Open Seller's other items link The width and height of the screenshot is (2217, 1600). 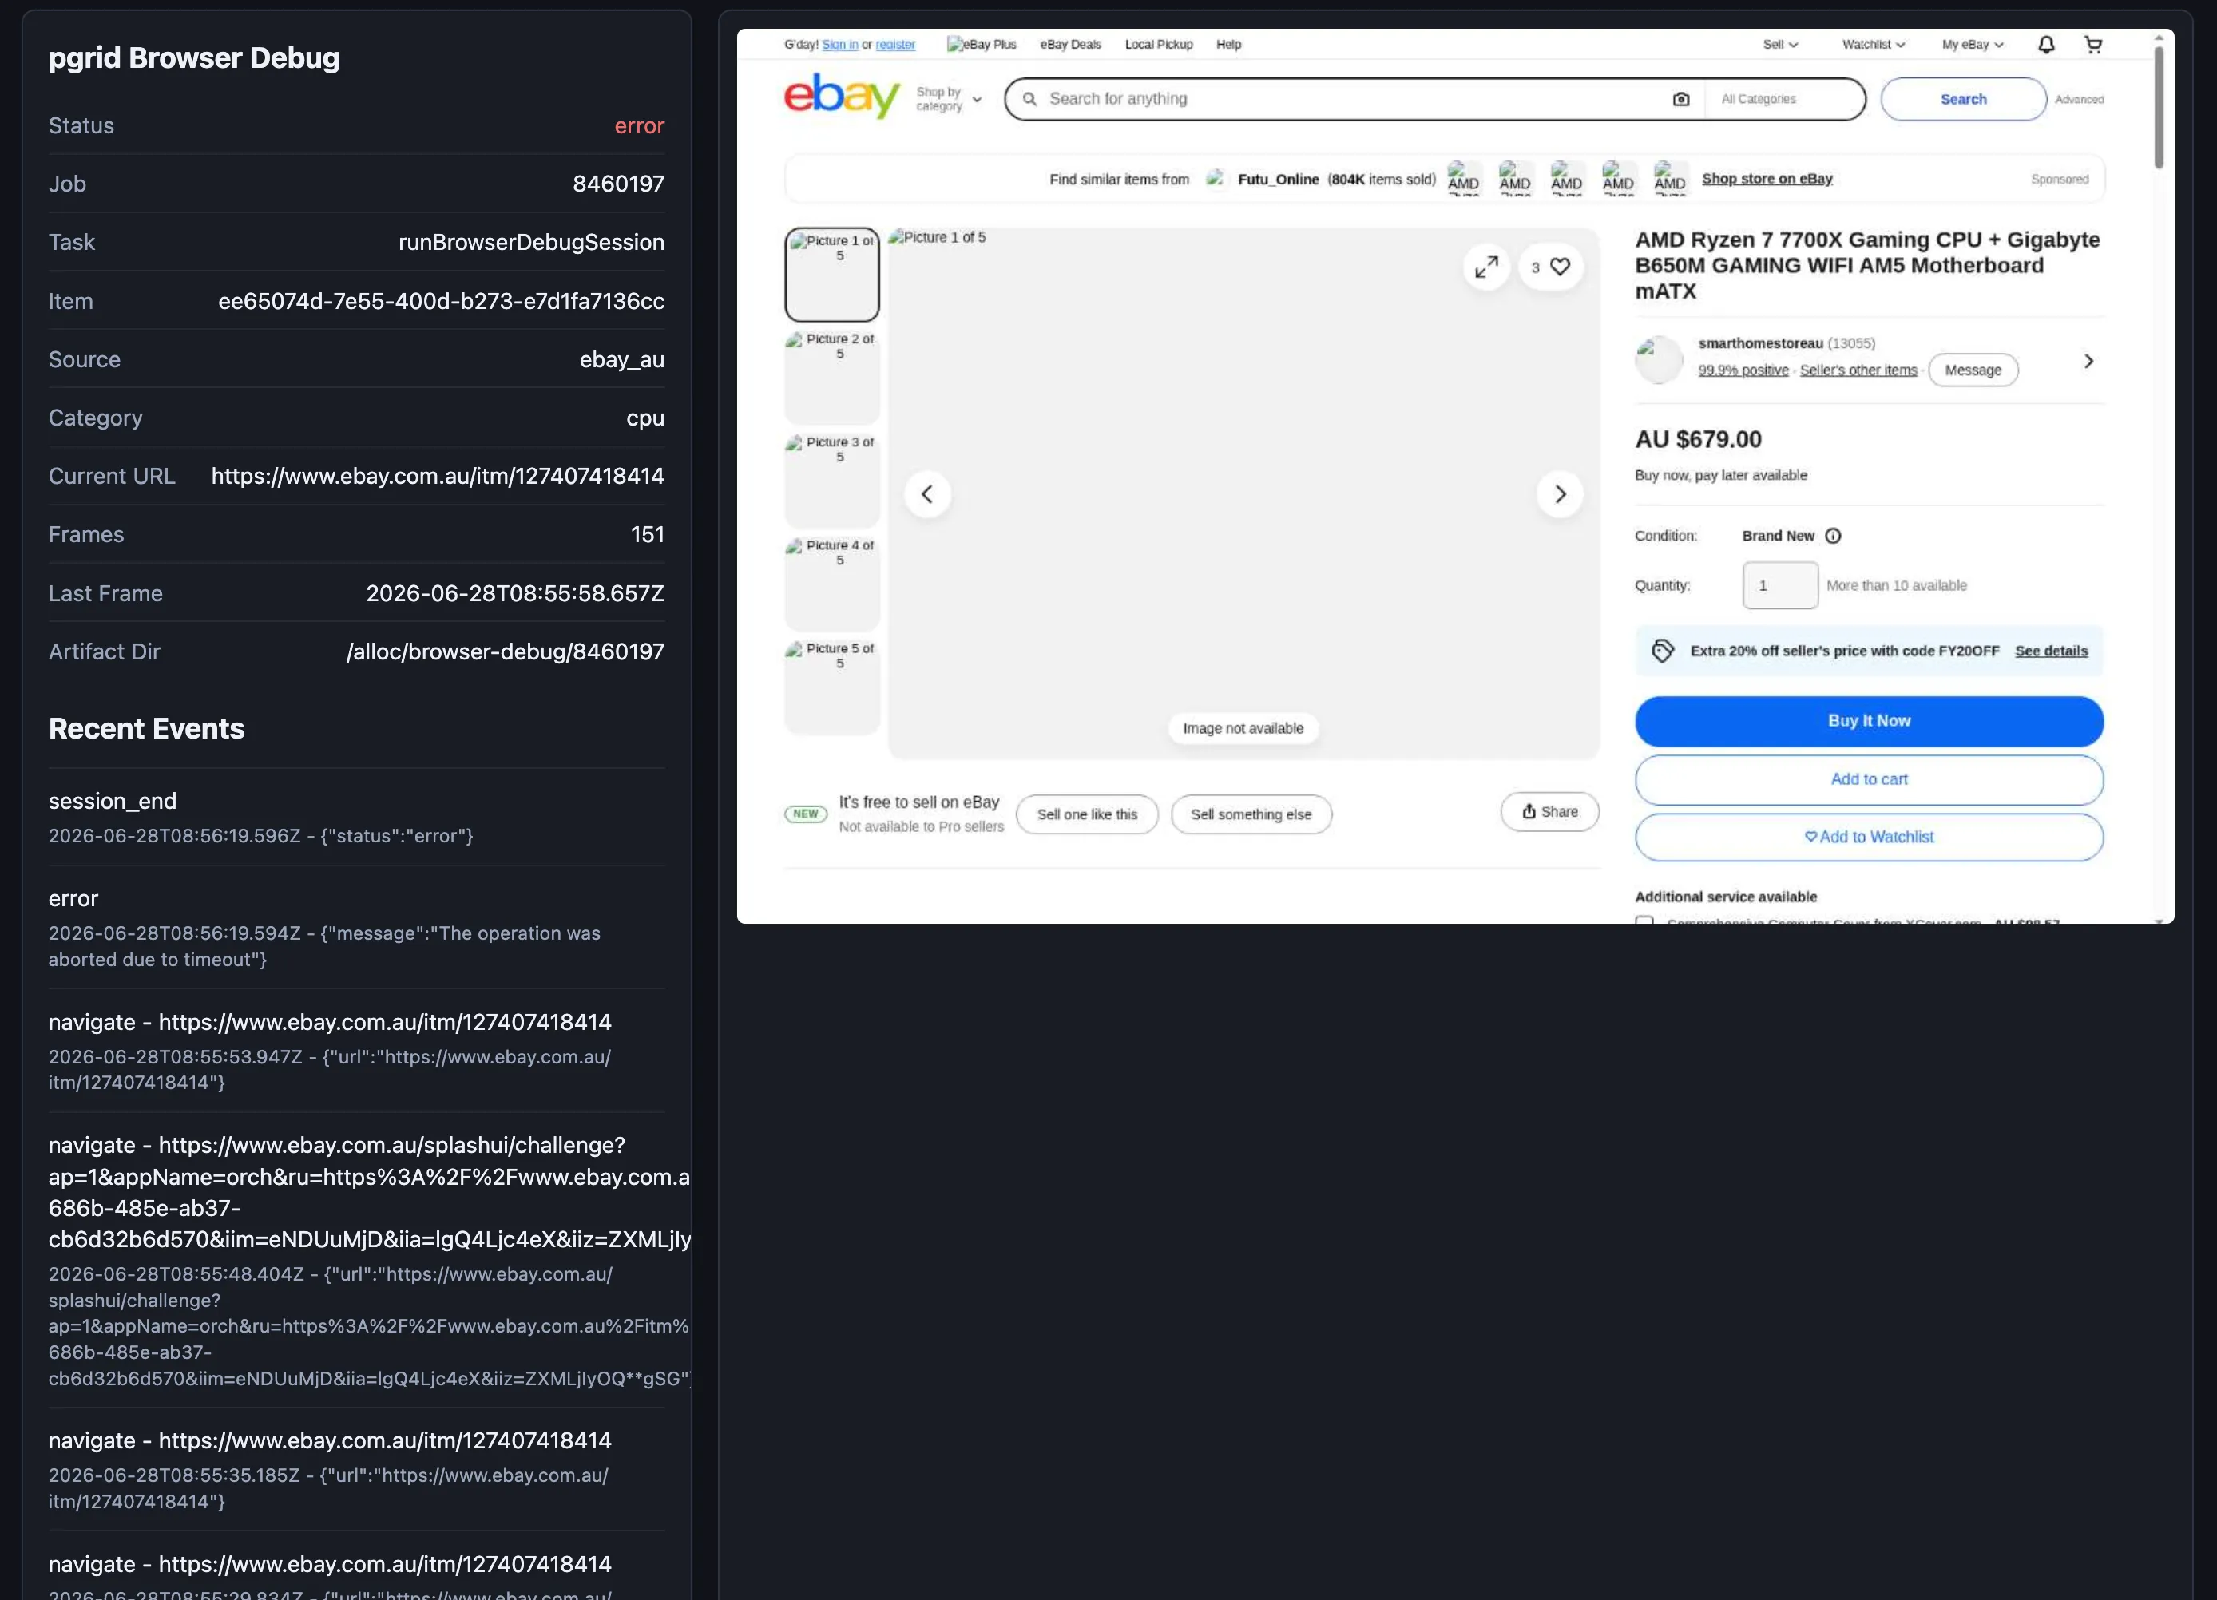coord(1858,370)
